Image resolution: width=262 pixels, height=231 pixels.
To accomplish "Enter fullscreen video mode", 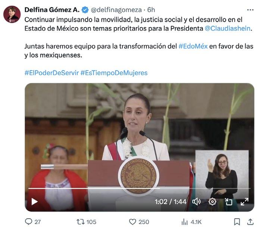I will [244, 202].
